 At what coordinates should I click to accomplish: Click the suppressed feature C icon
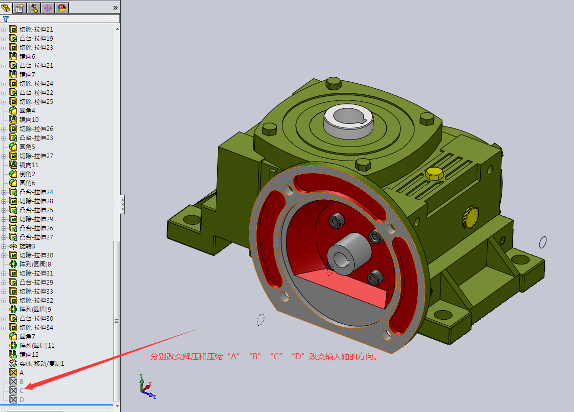click(x=13, y=391)
